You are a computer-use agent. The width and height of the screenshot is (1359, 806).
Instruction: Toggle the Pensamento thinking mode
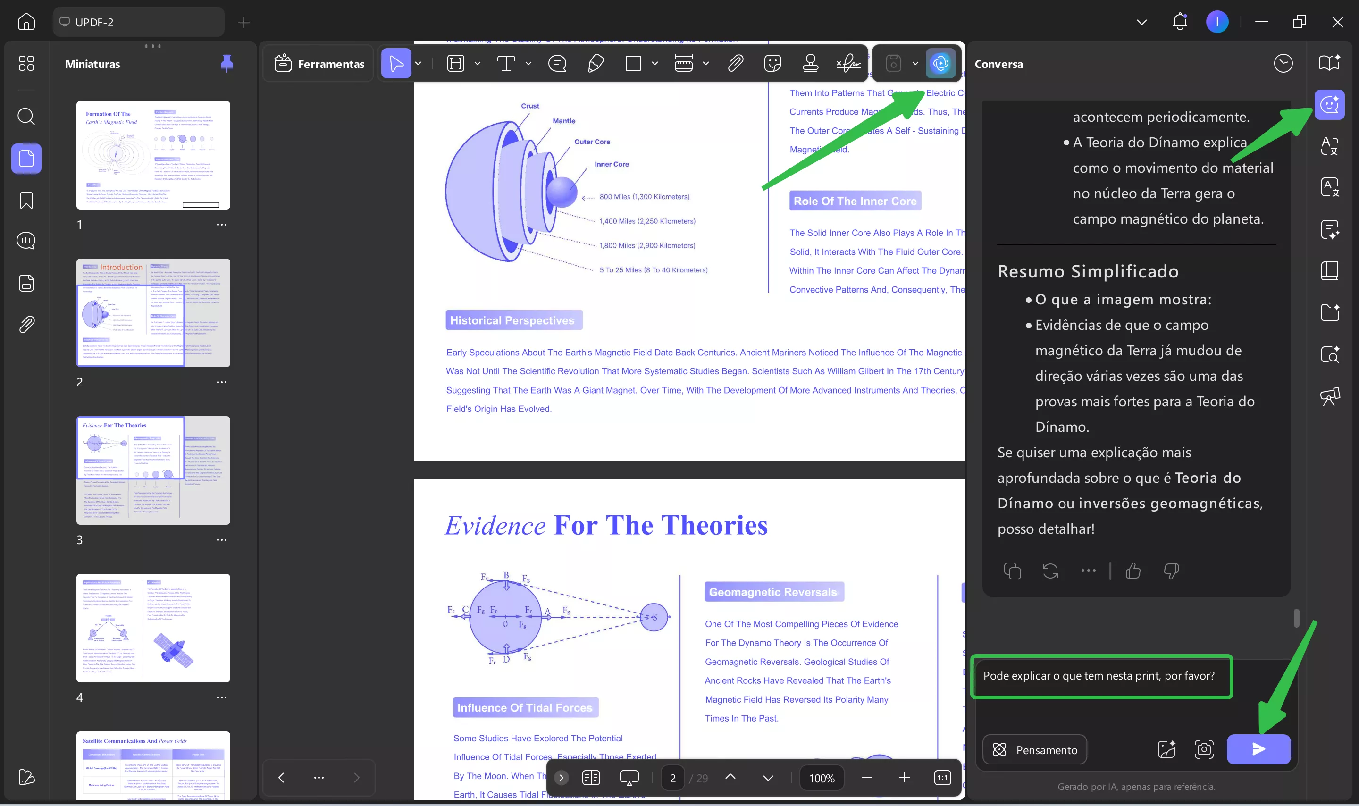click(1035, 749)
